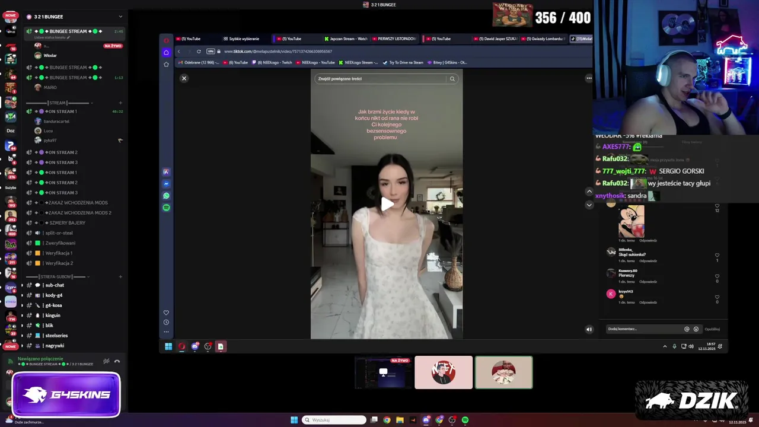
Task: Like the comment saying Pierwszy
Action: pos(717,276)
